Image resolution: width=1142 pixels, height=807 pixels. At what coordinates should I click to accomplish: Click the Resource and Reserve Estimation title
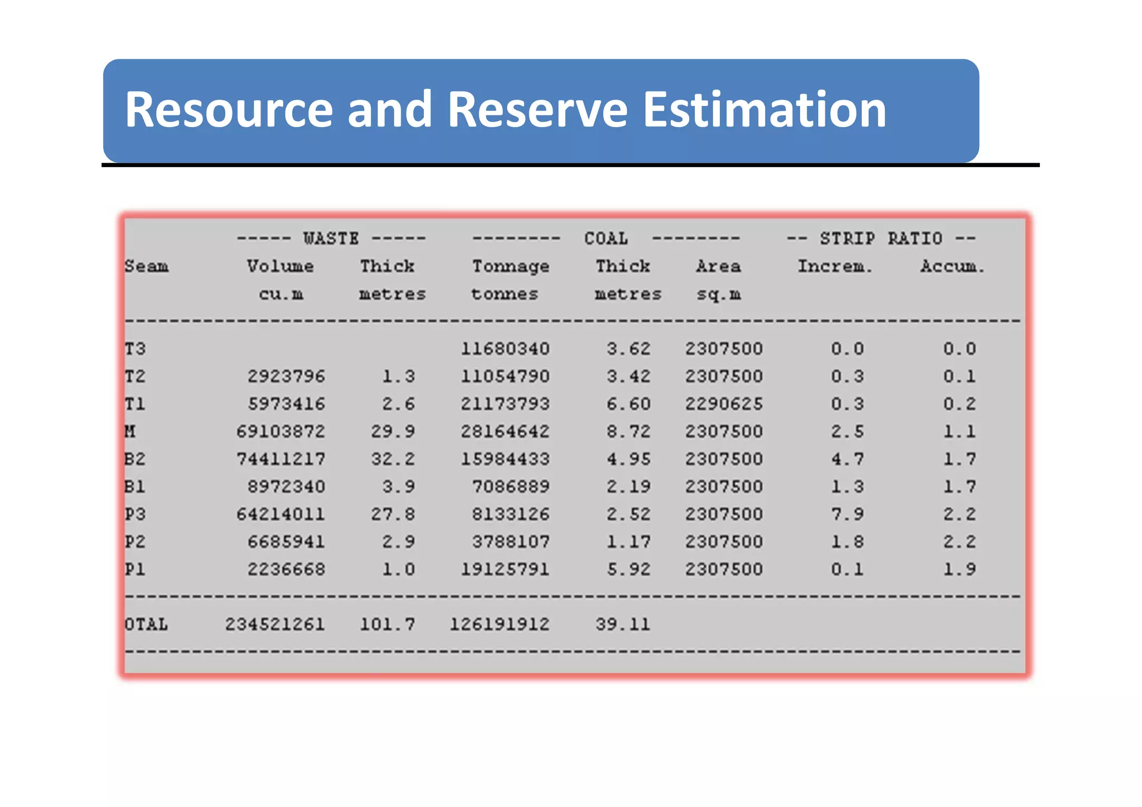(505, 110)
